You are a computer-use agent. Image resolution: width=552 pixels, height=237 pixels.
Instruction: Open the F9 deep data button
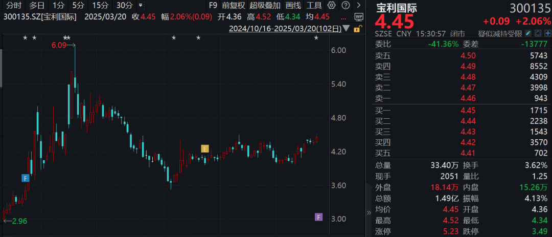pos(213,5)
